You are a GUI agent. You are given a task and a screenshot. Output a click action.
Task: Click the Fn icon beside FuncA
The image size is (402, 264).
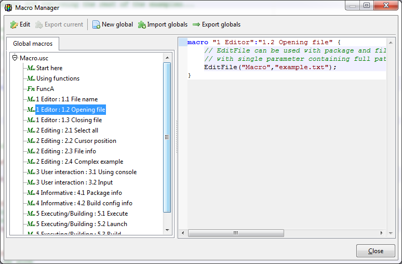pos(31,89)
